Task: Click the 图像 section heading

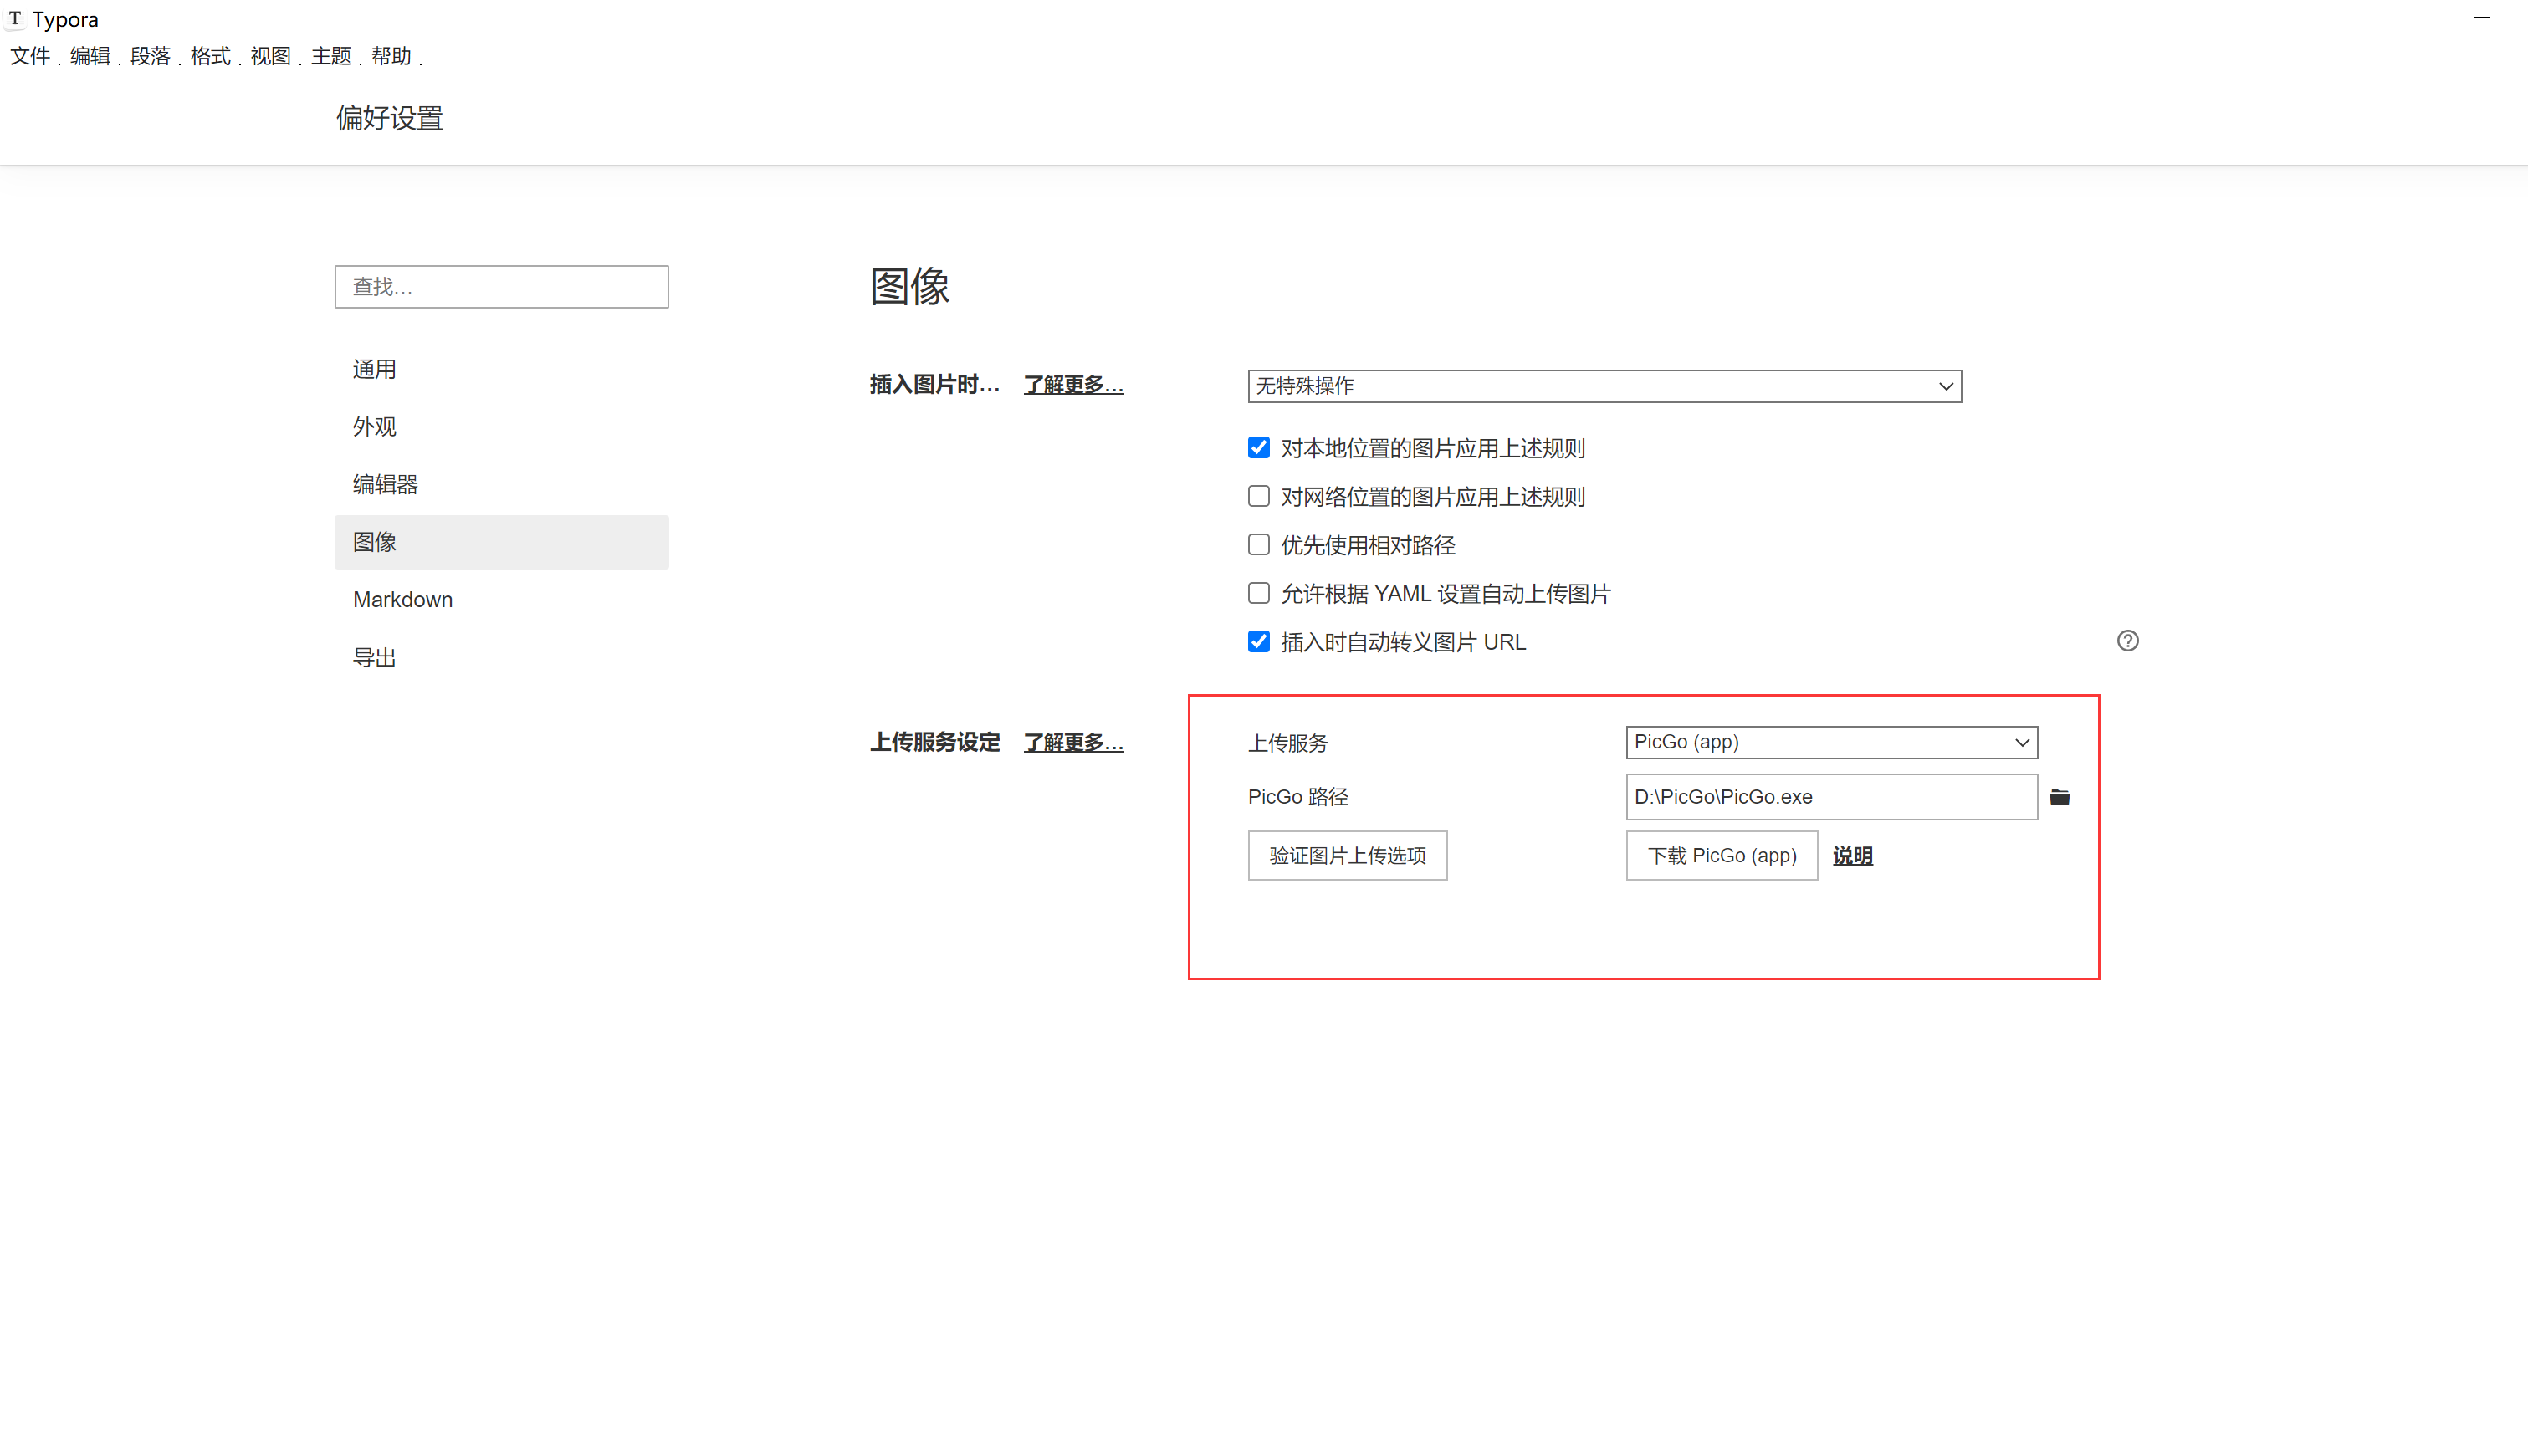Action: [909, 287]
